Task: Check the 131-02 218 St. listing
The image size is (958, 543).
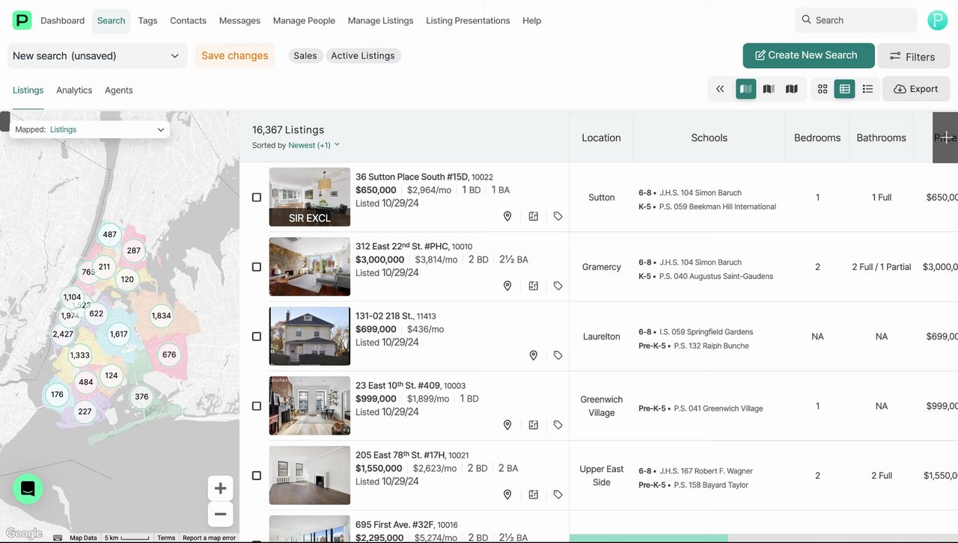Action: click(257, 337)
